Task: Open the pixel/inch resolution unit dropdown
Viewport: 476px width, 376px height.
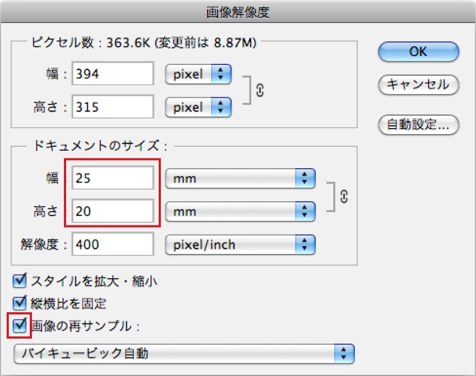Action: click(x=240, y=244)
